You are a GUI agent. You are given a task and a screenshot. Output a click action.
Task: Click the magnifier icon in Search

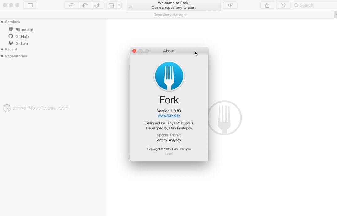tap(296, 5)
